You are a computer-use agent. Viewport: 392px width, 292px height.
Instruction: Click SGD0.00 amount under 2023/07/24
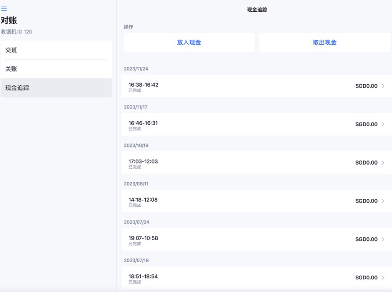click(x=366, y=240)
